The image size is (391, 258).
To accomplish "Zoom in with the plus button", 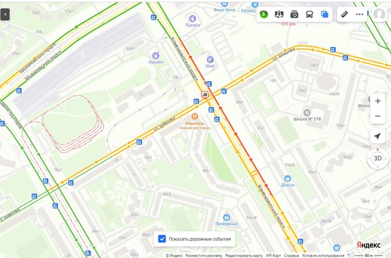I will [x=378, y=101].
